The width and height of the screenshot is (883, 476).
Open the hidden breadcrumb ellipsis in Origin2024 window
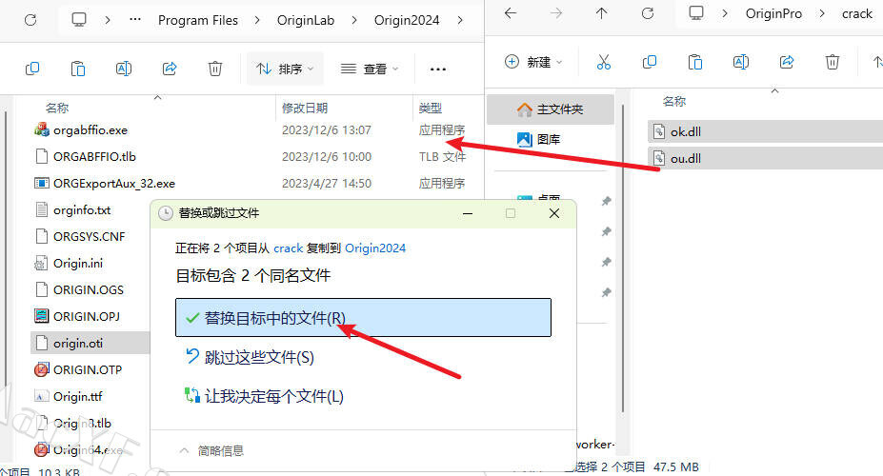[135, 20]
